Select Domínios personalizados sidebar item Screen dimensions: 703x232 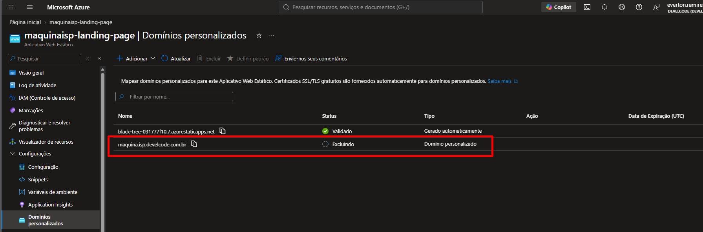coord(51,220)
